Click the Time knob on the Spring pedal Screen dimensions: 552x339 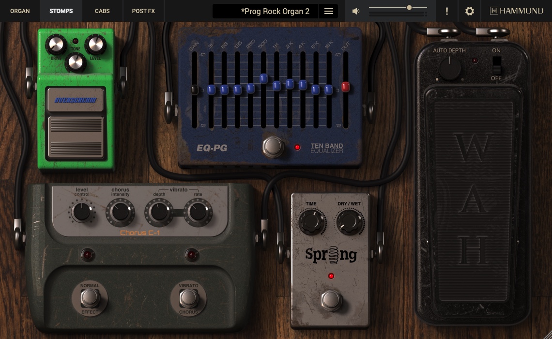(x=311, y=222)
